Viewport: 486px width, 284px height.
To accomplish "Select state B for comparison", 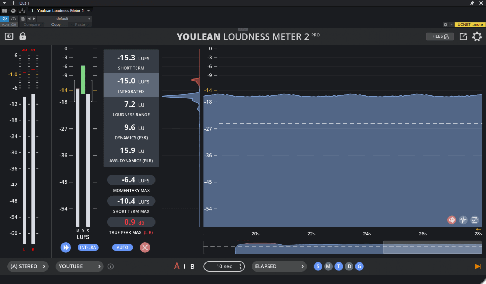I will click(x=192, y=266).
